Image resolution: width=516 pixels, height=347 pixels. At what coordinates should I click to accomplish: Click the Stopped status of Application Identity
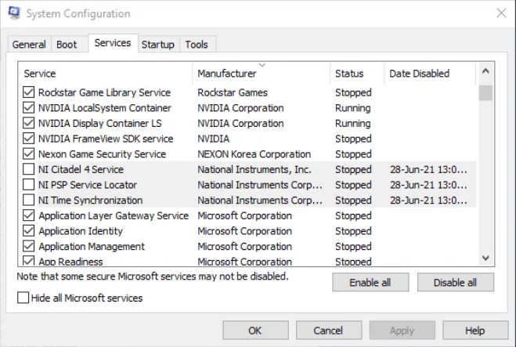(x=353, y=231)
